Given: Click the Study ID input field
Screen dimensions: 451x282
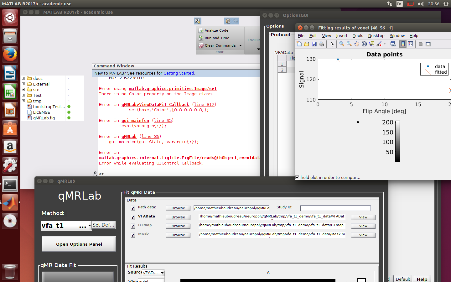Looking at the screenshot, I should (335, 208).
